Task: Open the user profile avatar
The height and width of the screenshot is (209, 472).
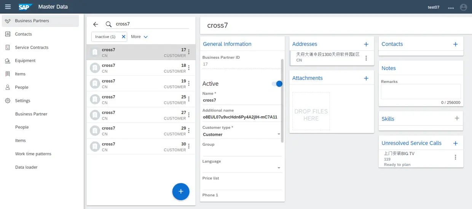Action: coord(463,7)
